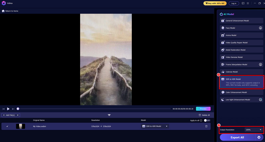This screenshot has width=265, height=142.
Task: Select the Video Quality Repair Model
Action: [x=241, y=43]
